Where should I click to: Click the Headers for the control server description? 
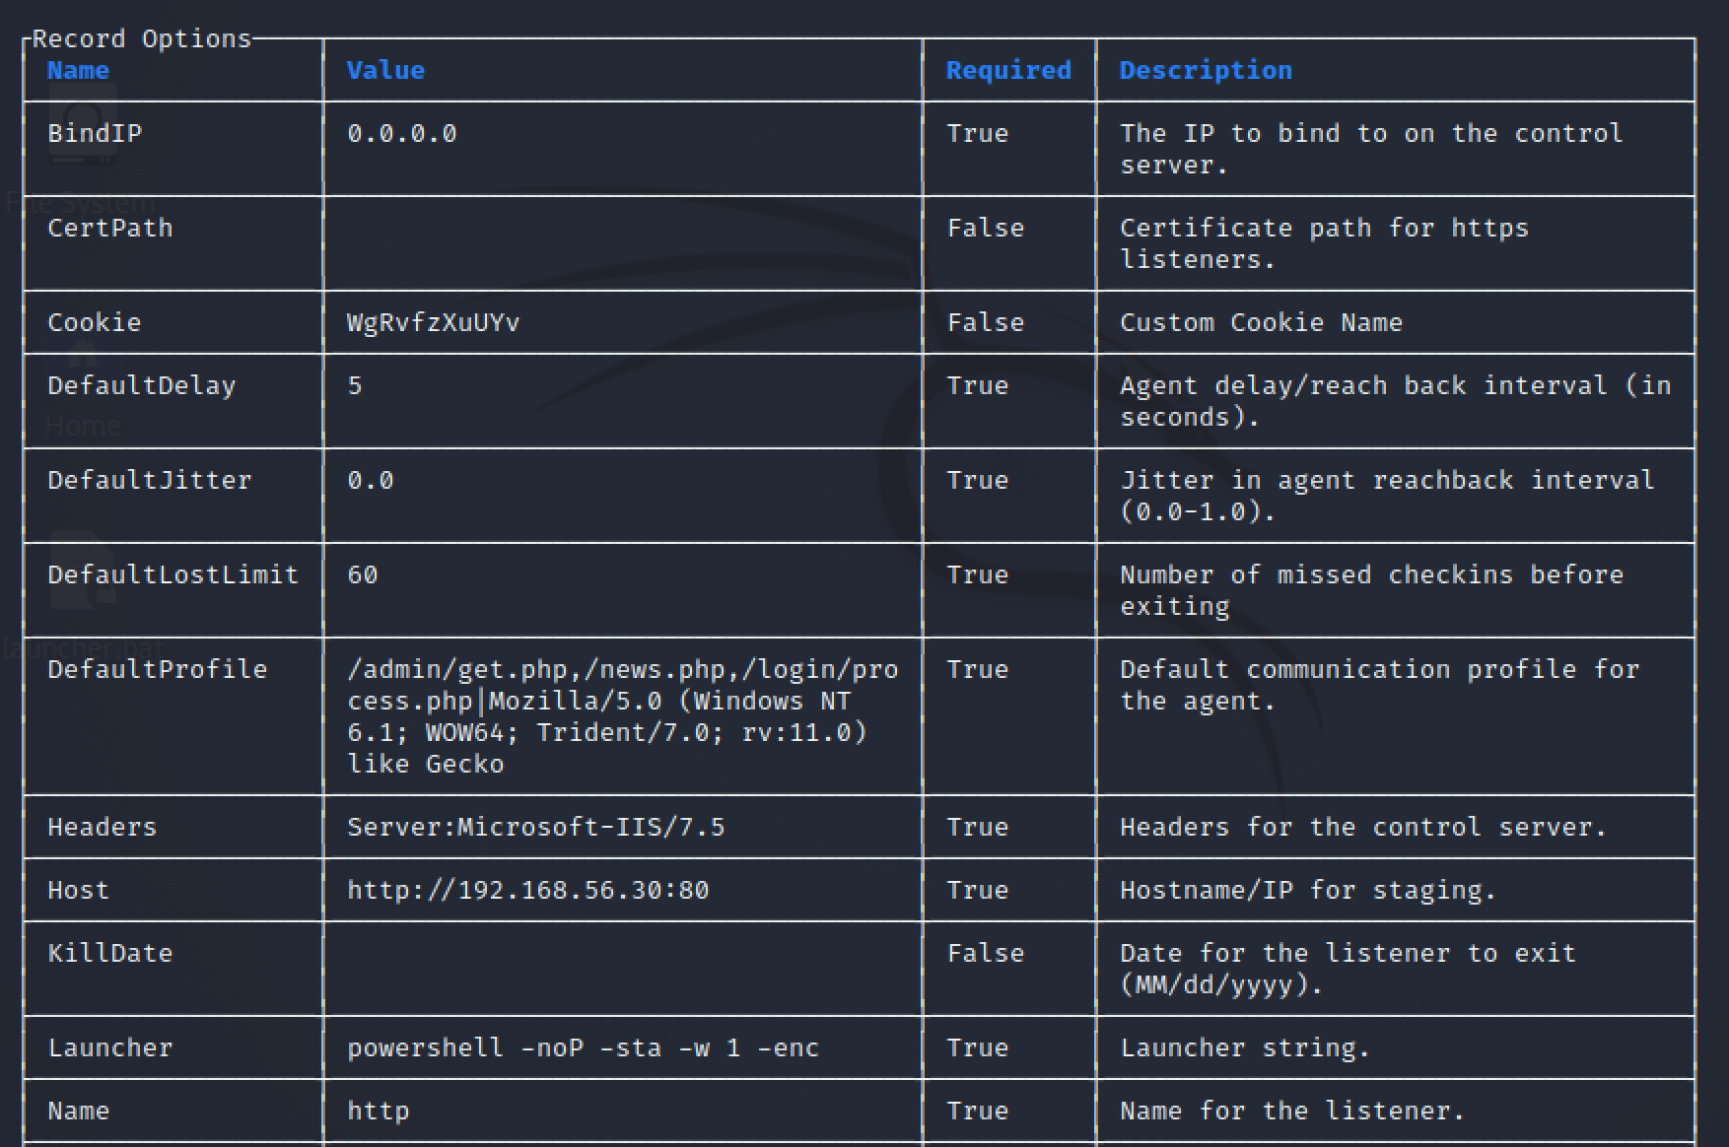(1363, 827)
